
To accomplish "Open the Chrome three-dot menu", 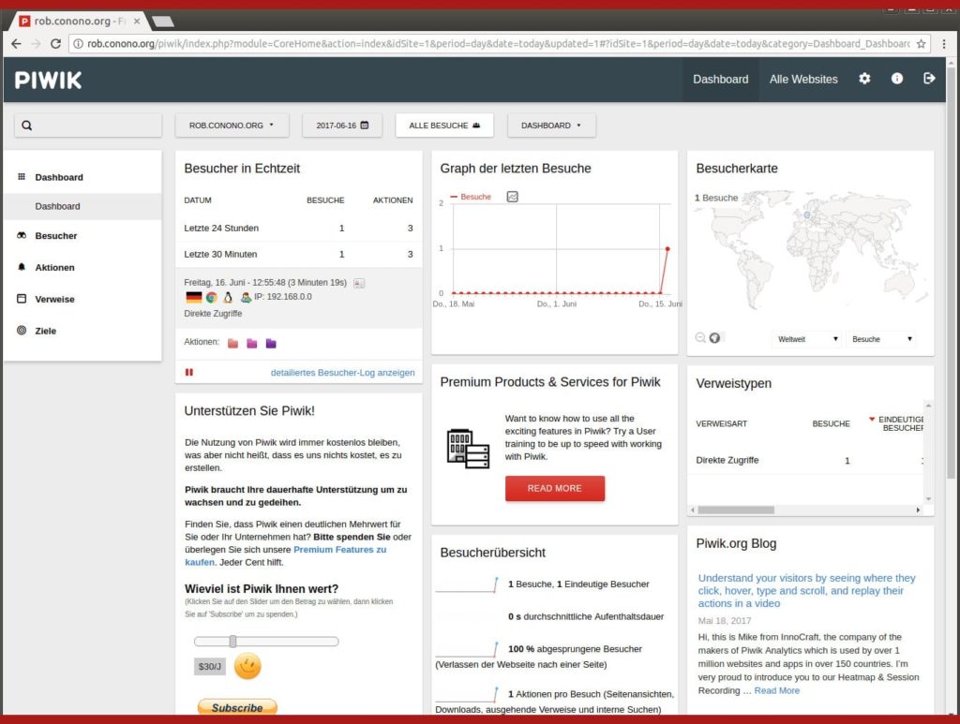I will point(943,44).
